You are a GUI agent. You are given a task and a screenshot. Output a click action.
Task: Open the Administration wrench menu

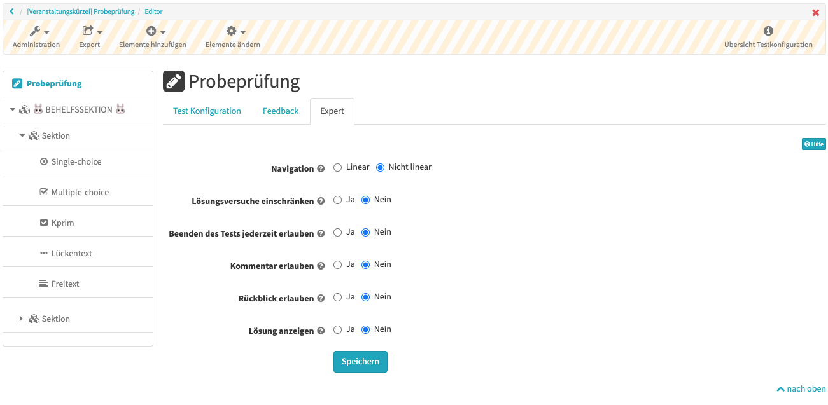click(x=36, y=31)
